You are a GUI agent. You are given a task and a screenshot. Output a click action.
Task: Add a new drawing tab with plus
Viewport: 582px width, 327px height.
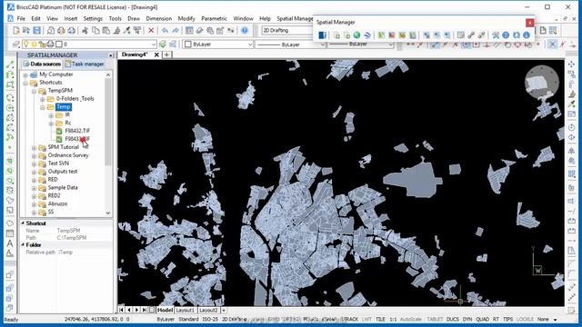(x=167, y=54)
